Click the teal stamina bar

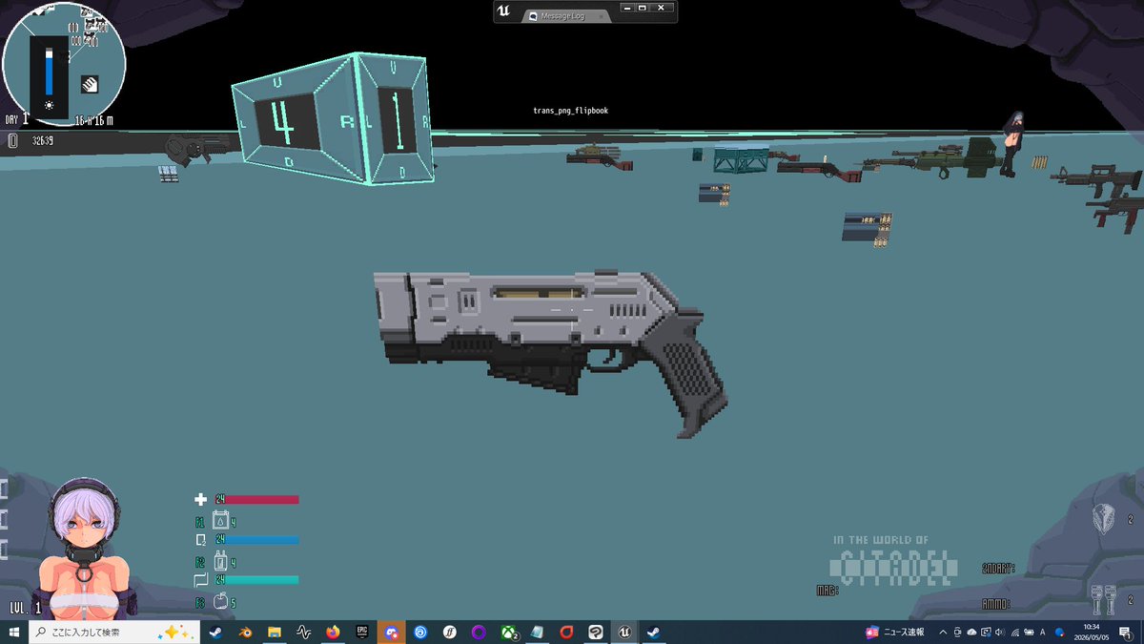[x=257, y=579]
